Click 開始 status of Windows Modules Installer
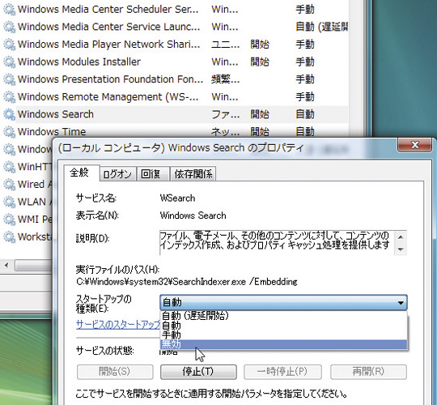Viewport: 437px width, 405px height. click(260, 62)
